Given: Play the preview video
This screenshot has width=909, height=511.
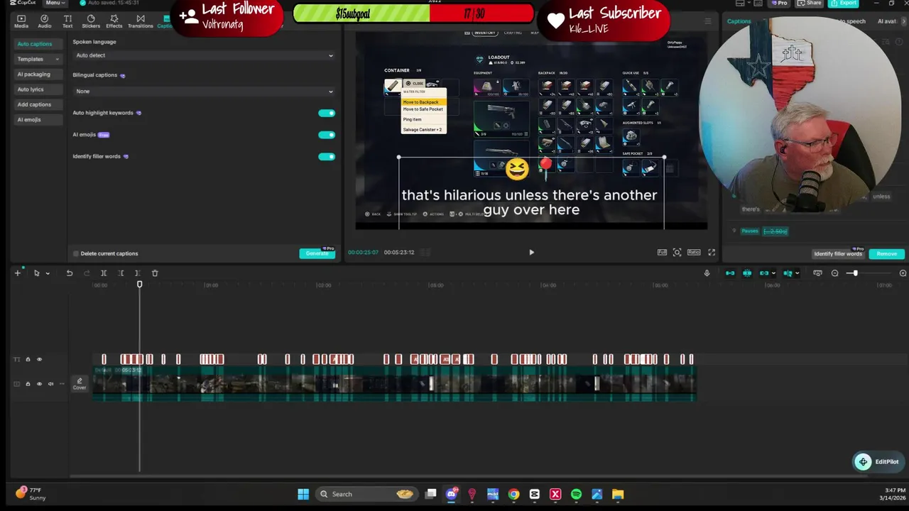Looking at the screenshot, I should (x=531, y=252).
